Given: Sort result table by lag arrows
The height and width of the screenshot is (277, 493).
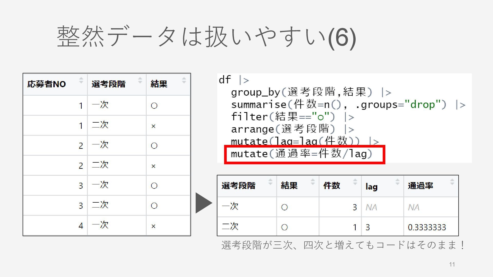Looking at the screenshot, I should click(x=397, y=182).
